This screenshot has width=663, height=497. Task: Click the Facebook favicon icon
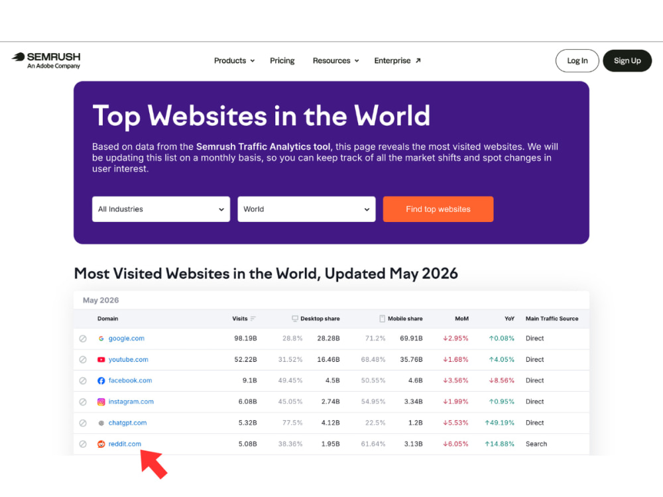101,381
